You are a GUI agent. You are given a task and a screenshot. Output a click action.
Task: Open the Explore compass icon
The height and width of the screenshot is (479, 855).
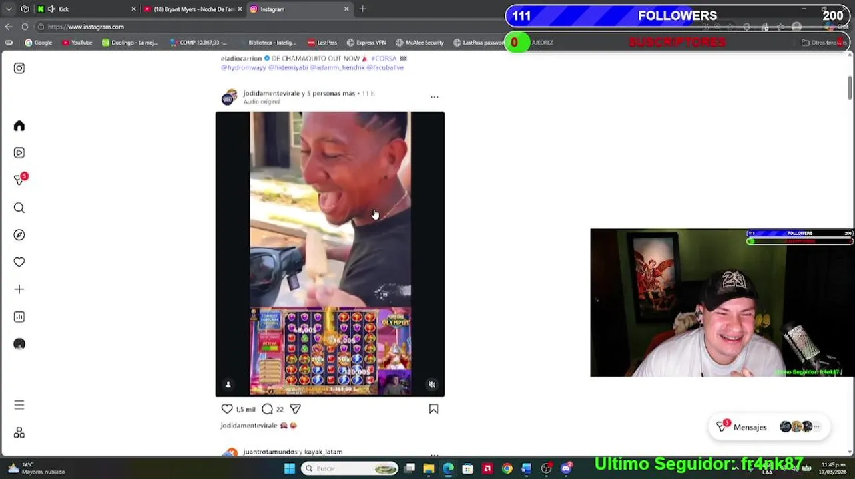pos(19,235)
